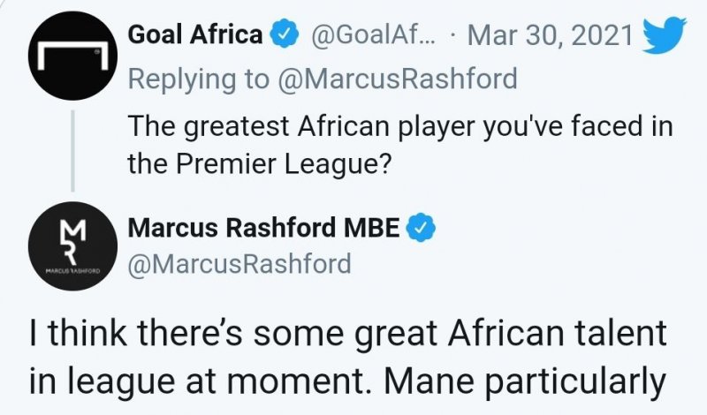Open the Goal Africa display name
This screenshot has height=415, width=707.
(195, 35)
